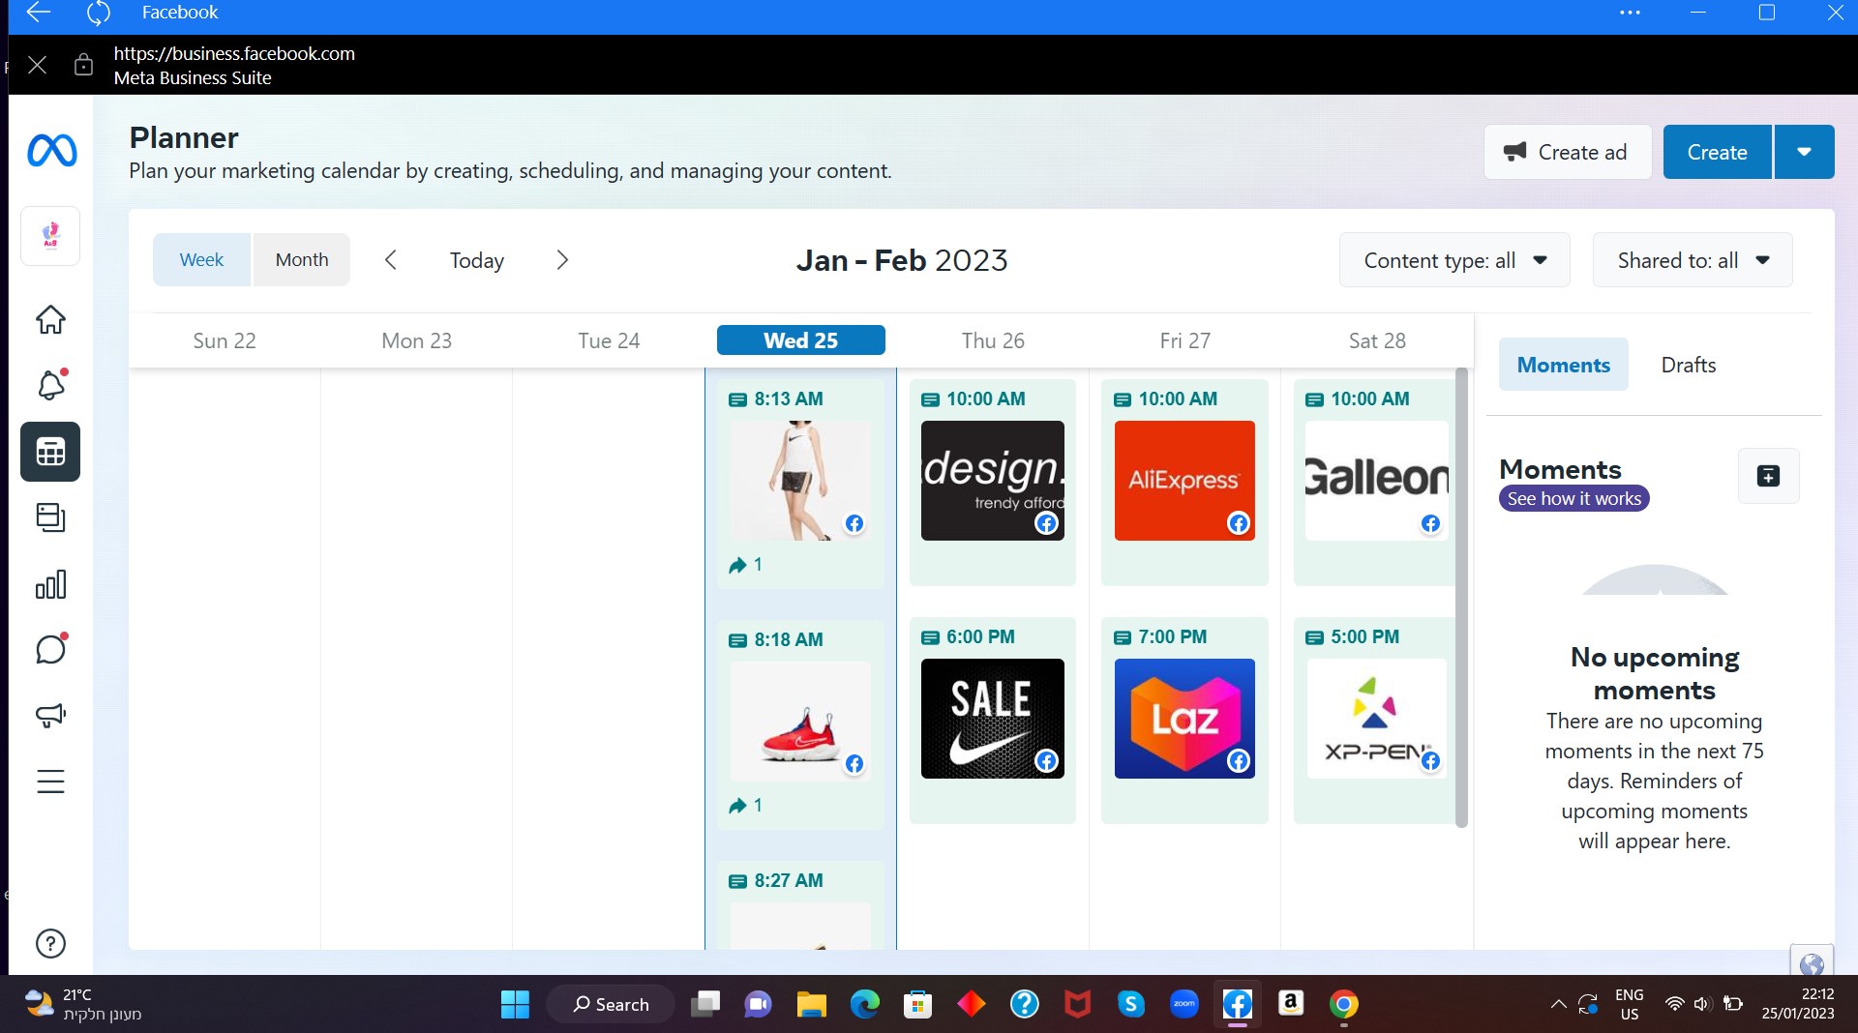The image size is (1858, 1033).
Task: Open Windows Start menu
Action: [515, 1005]
